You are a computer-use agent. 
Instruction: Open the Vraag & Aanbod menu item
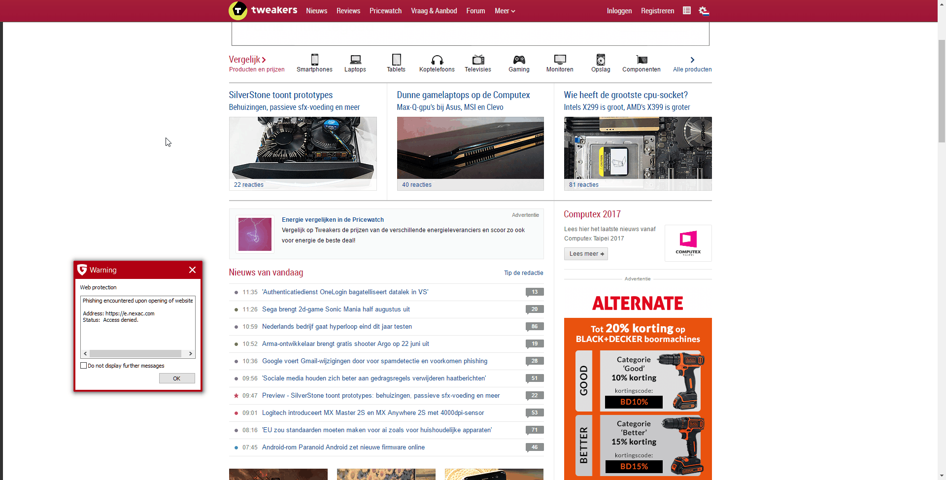pyautogui.click(x=434, y=11)
